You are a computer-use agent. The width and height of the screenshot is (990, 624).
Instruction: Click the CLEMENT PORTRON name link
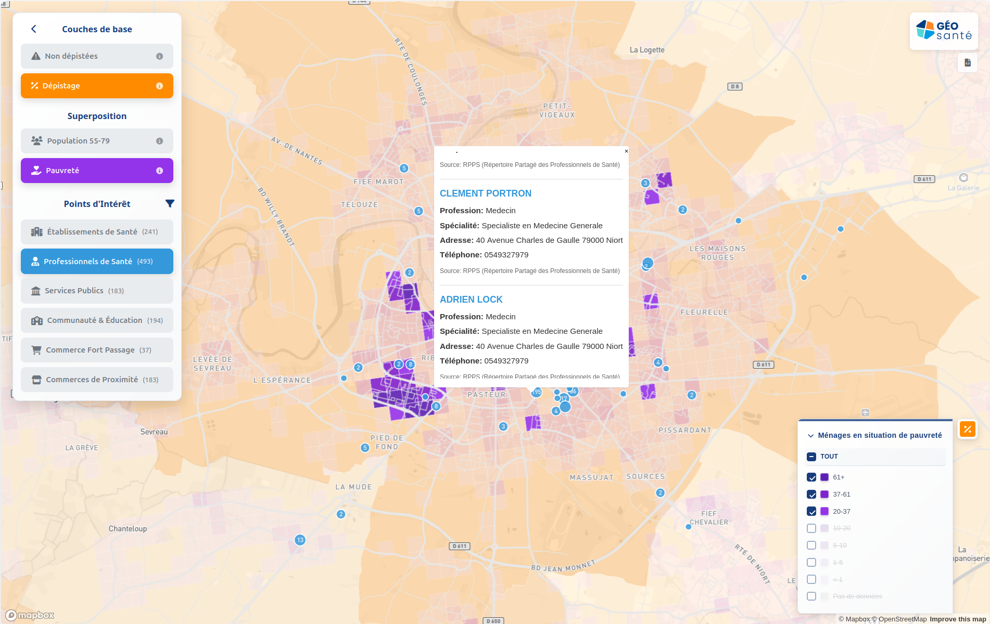pyautogui.click(x=485, y=193)
